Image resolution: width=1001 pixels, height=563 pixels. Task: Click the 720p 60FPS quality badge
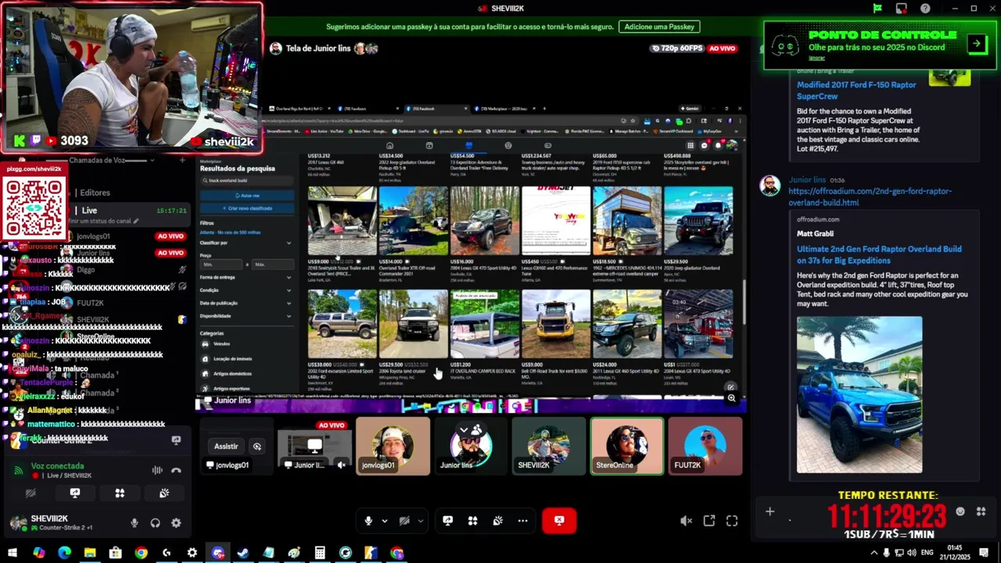tap(676, 48)
